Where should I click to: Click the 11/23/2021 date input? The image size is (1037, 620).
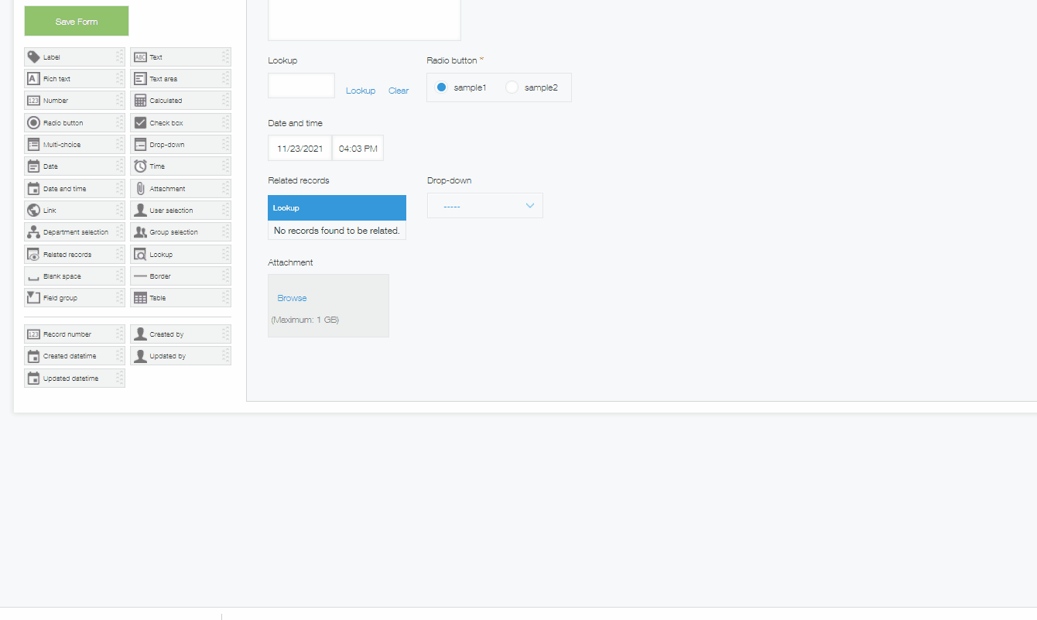point(299,149)
